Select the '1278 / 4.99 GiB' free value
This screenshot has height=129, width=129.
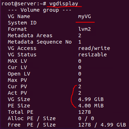click(x=102, y=125)
